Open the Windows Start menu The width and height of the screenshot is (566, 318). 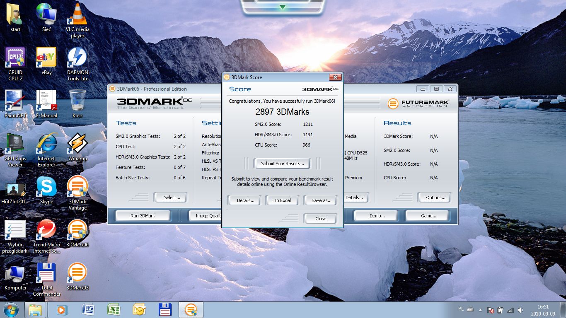click(x=11, y=310)
